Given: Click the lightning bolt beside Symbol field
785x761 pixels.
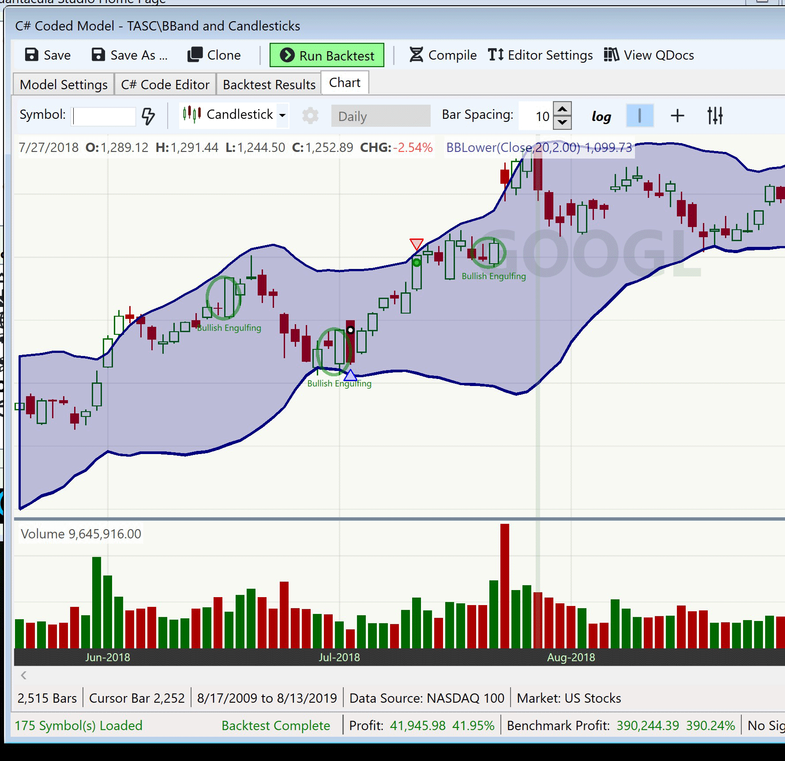Looking at the screenshot, I should point(148,116).
